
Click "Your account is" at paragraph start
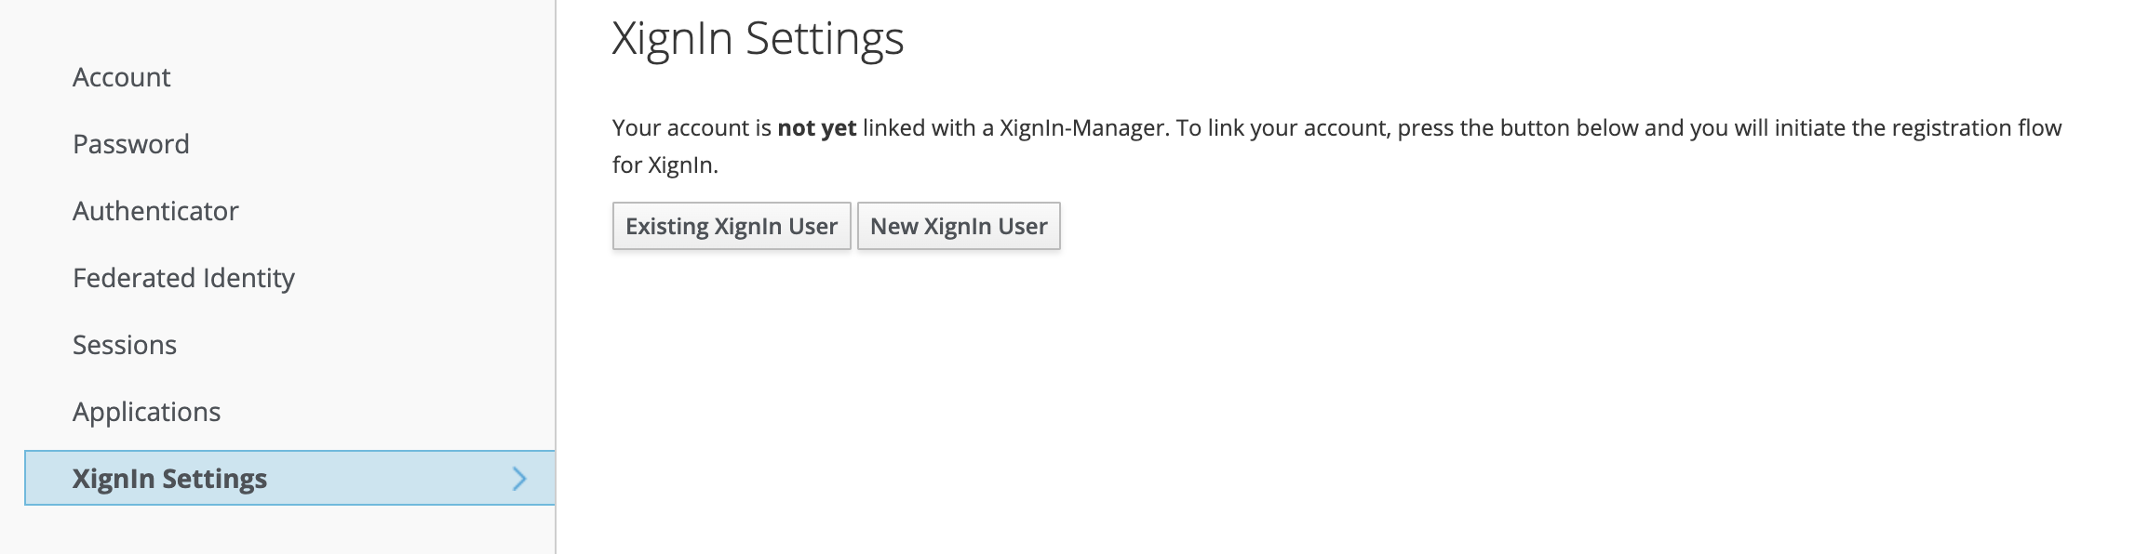pyautogui.click(x=692, y=128)
